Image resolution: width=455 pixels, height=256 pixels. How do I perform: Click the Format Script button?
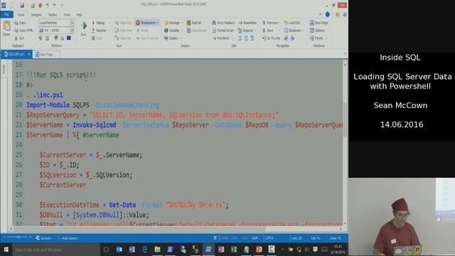223,30
